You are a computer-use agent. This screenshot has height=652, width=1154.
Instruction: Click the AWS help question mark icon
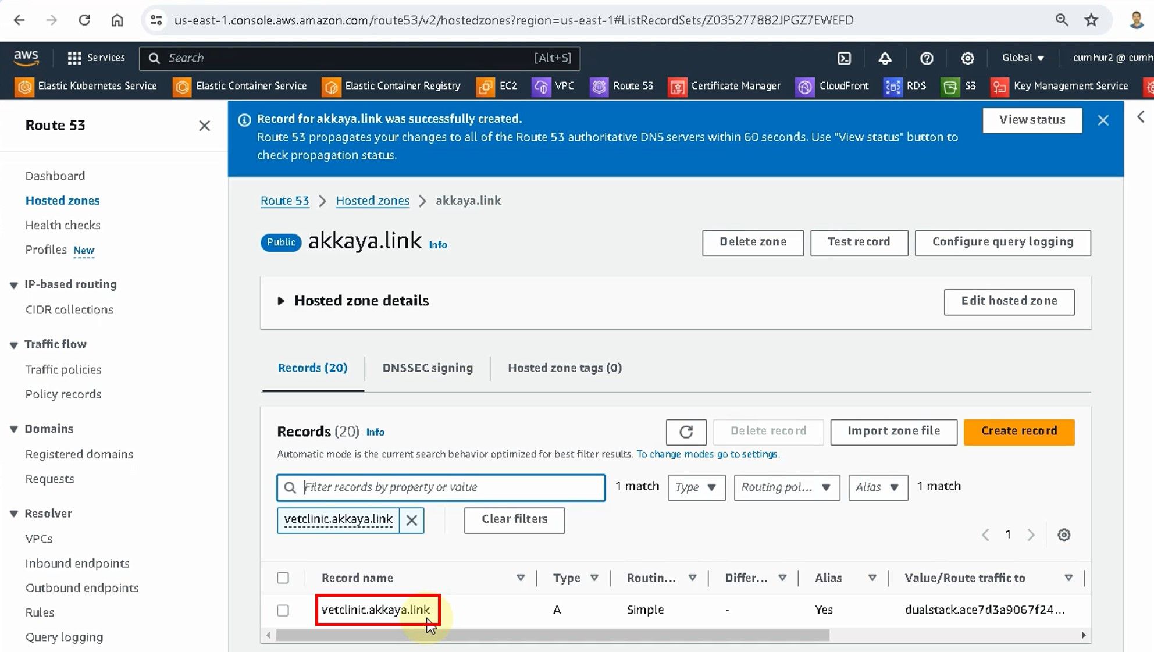927,58
